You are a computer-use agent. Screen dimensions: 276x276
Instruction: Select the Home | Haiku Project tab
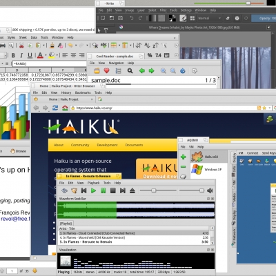pyautogui.click(x=63, y=99)
